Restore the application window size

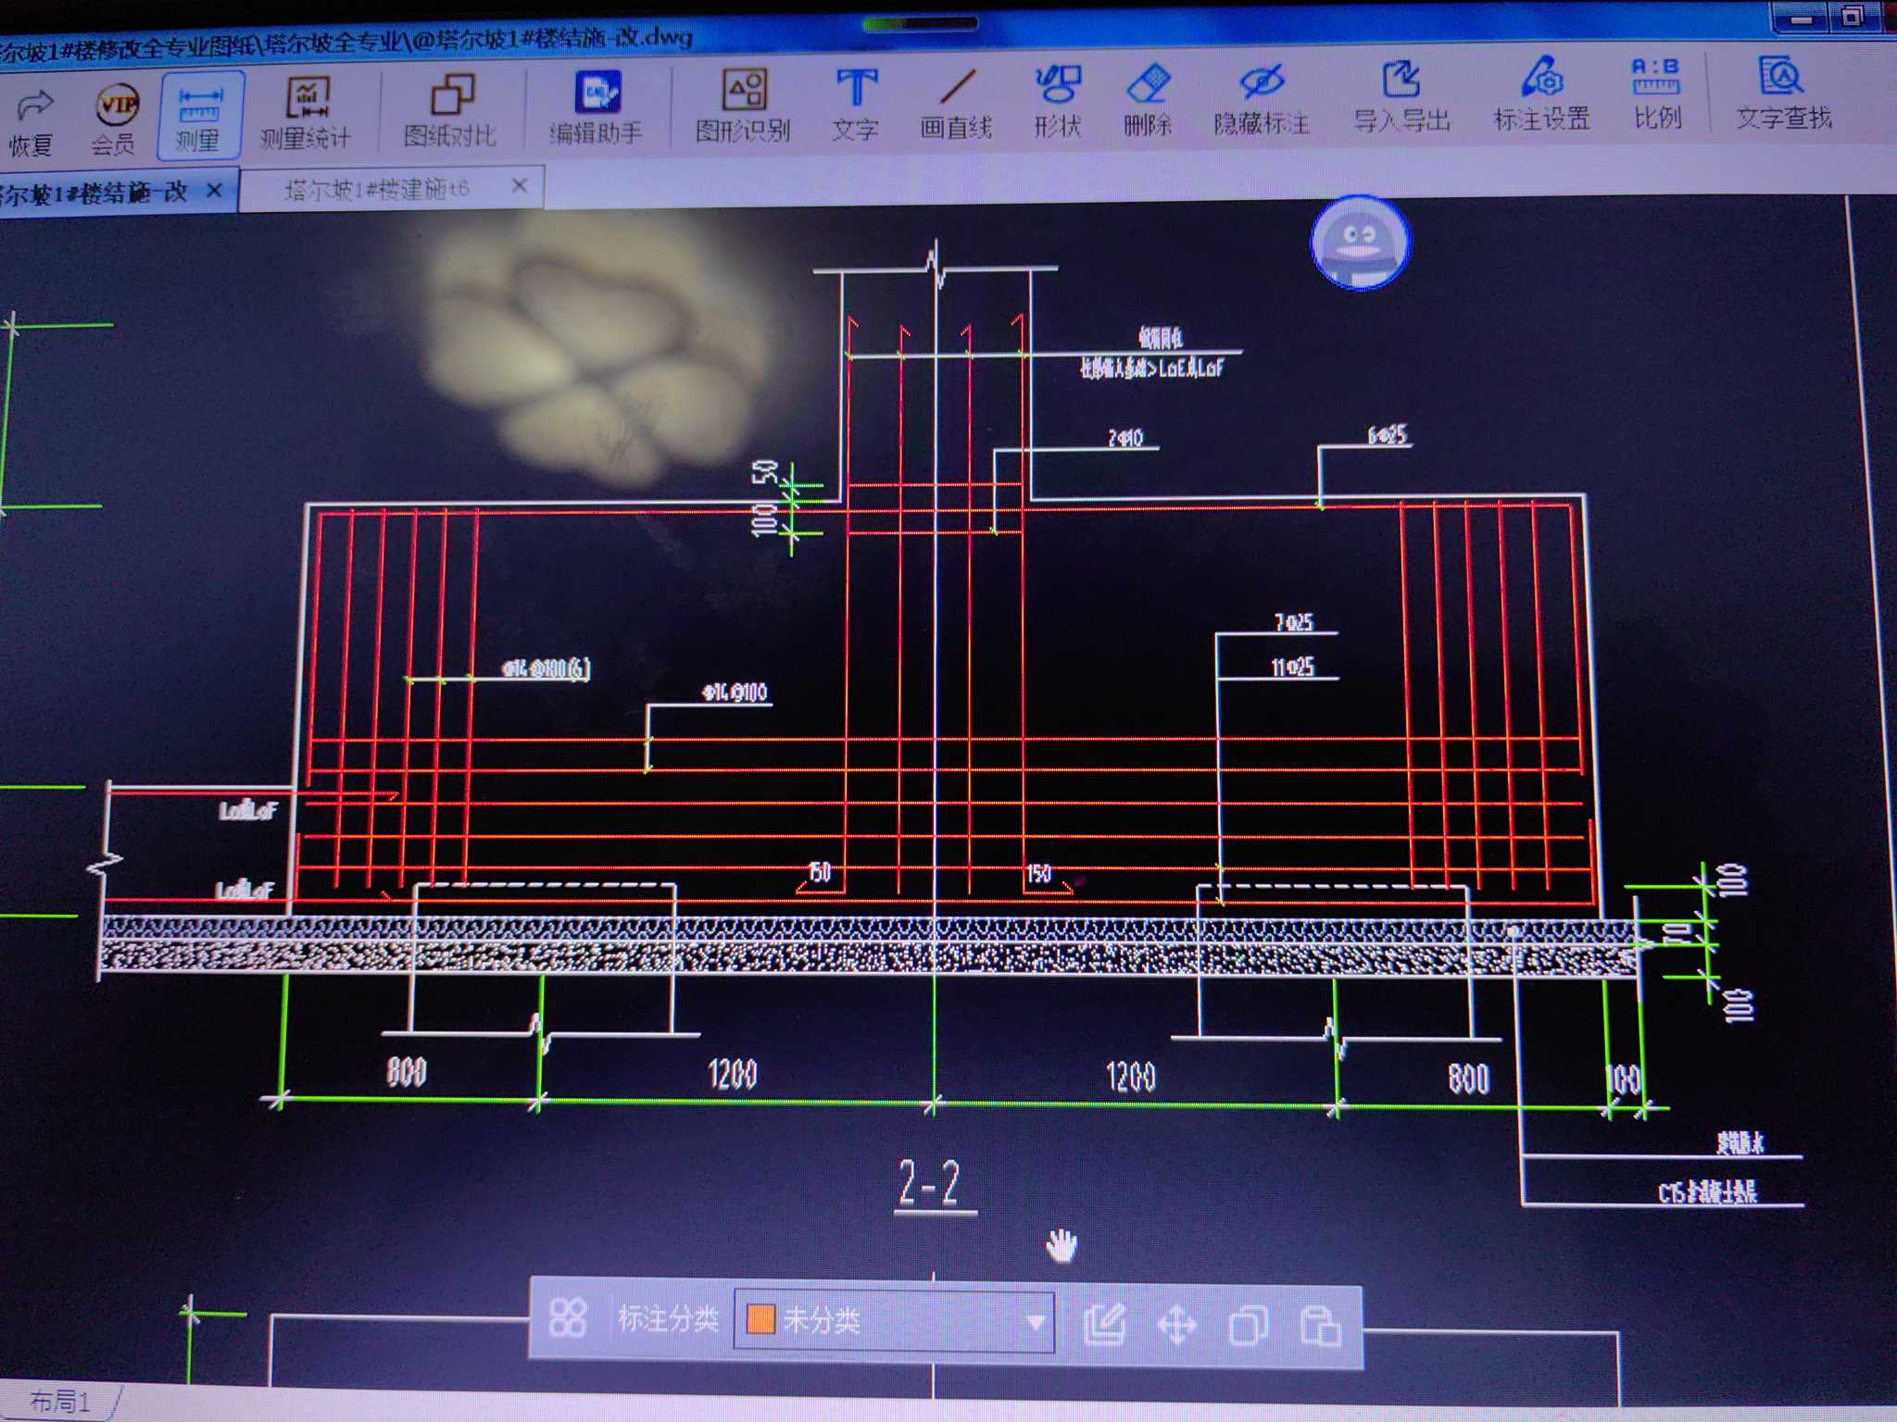(1853, 17)
